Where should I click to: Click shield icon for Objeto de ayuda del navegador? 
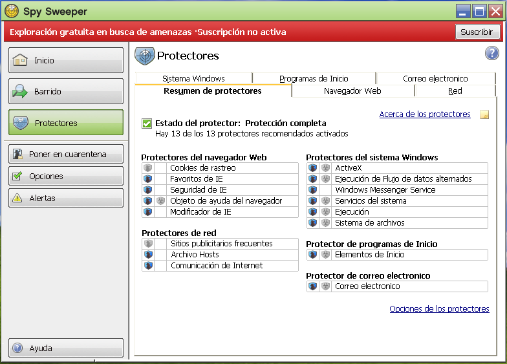[148, 200]
